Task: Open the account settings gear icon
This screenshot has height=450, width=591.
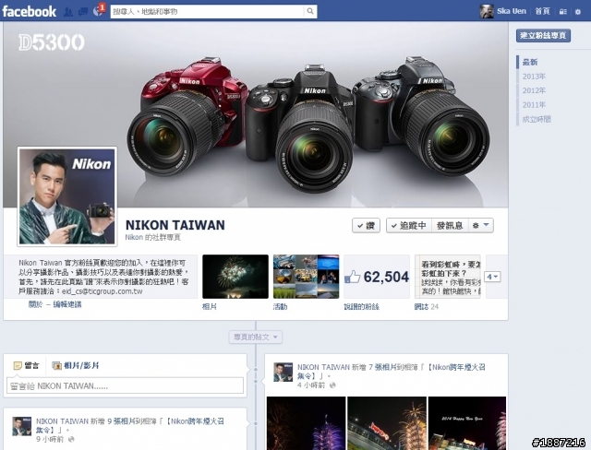Action: (578, 12)
